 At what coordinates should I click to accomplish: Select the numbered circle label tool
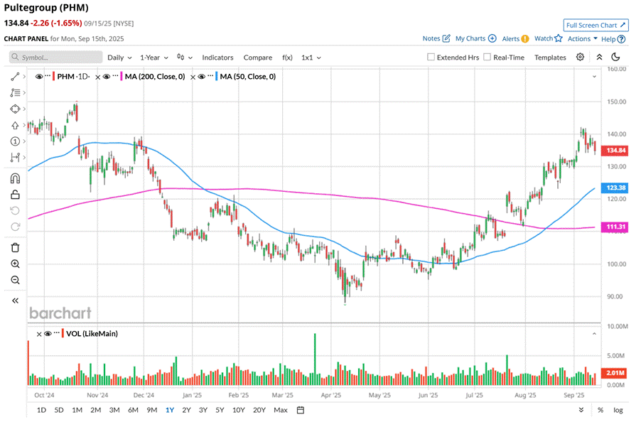pos(15,141)
